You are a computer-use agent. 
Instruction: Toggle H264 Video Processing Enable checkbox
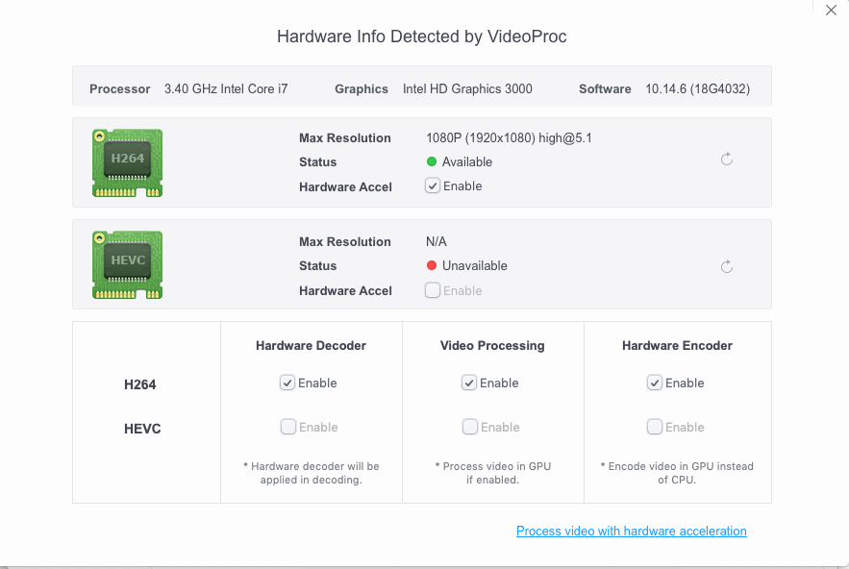tap(469, 383)
